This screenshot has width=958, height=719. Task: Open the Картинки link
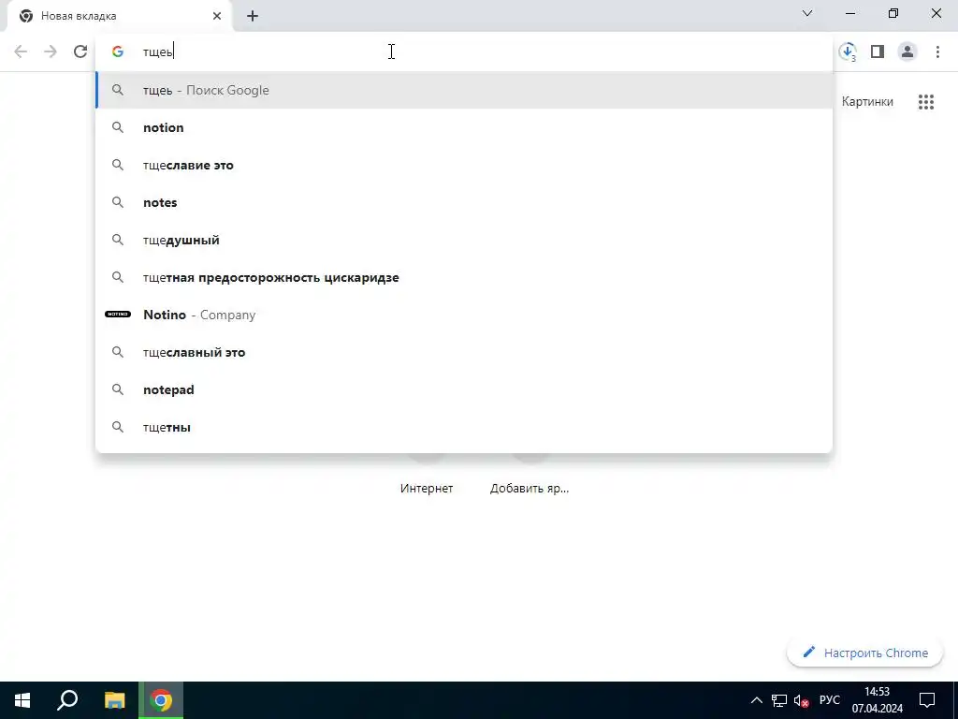867,101
